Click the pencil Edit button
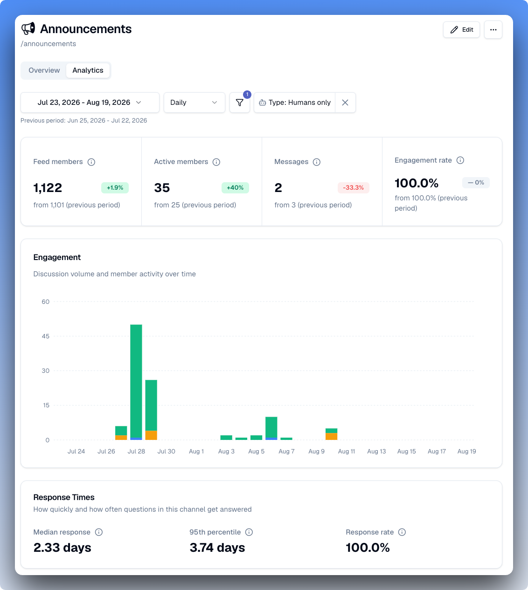 pyautogui.click(x=461, y=29)
